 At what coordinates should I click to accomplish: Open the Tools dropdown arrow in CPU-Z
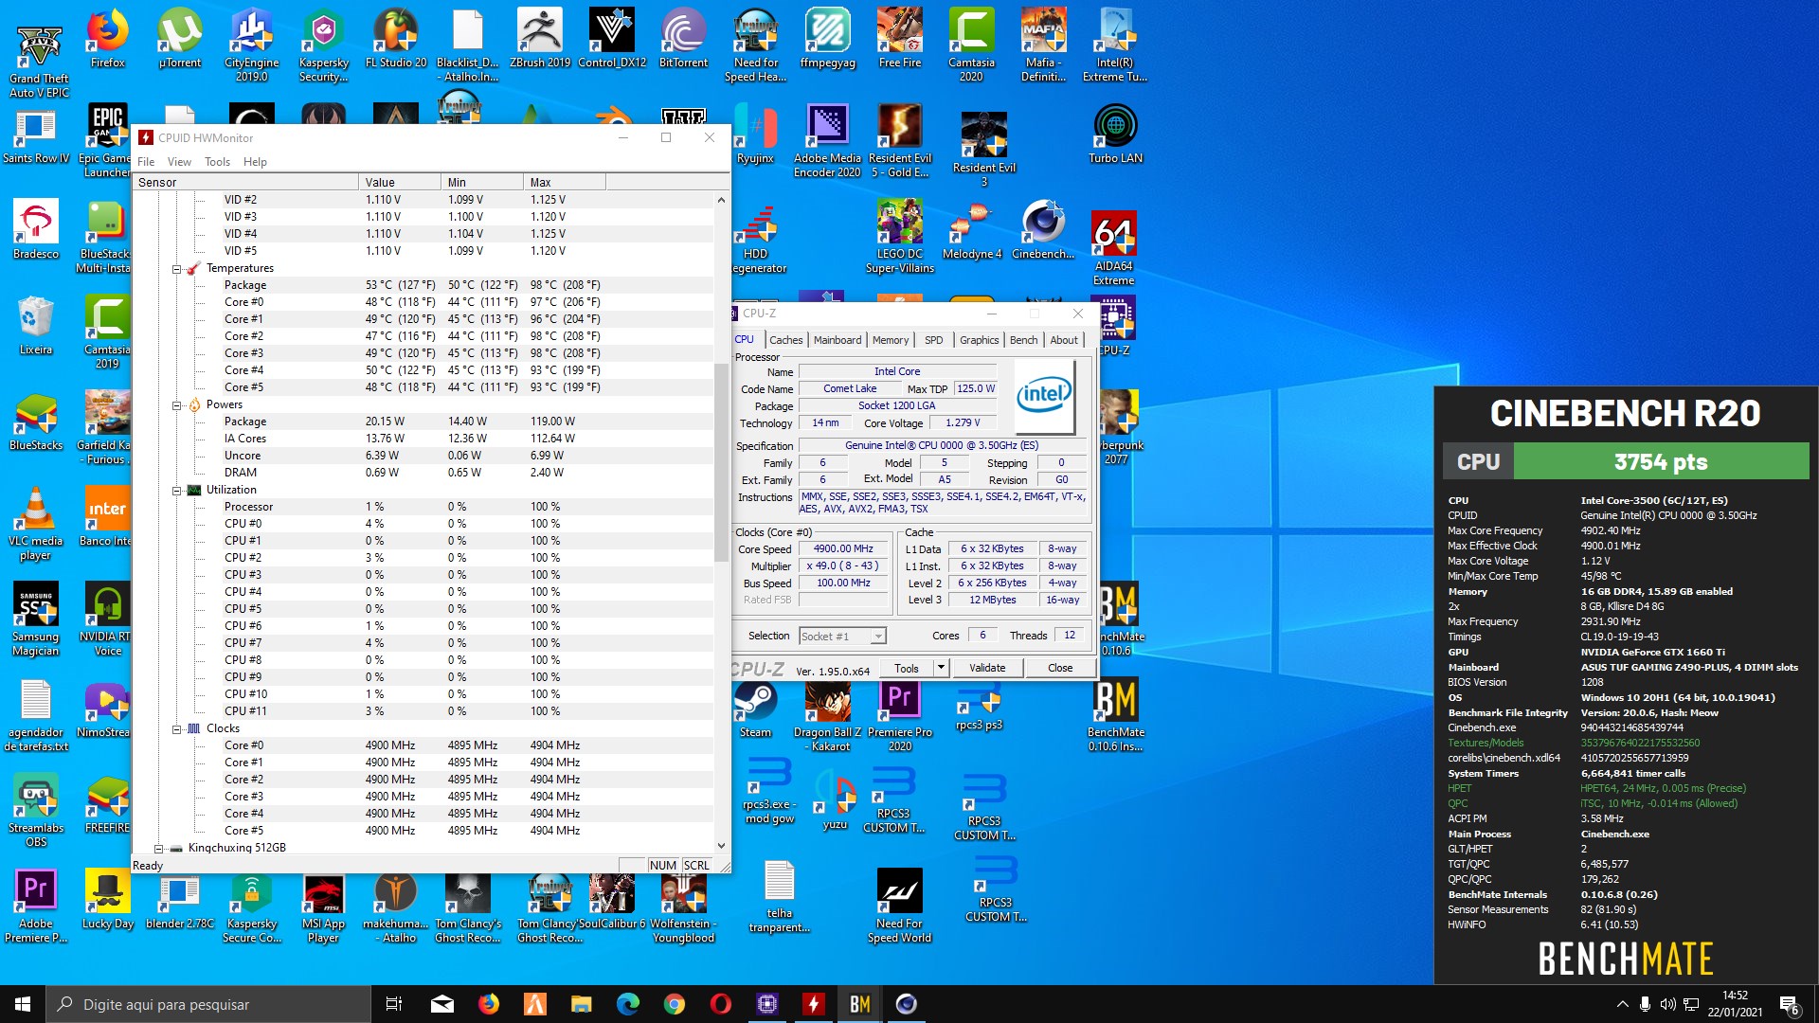(941, 668)
